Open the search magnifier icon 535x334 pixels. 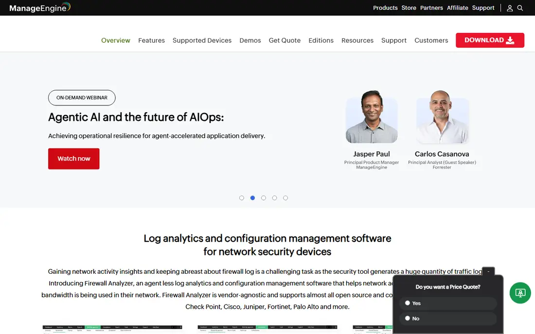point(520,8)
